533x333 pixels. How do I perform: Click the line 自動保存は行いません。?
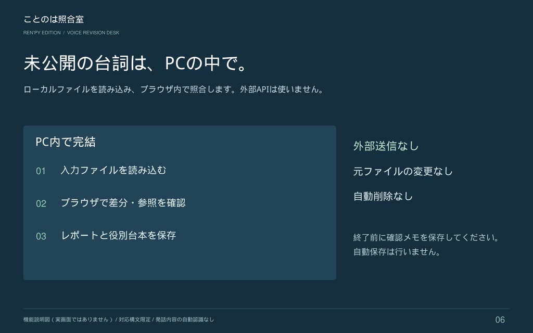(397, 252)
